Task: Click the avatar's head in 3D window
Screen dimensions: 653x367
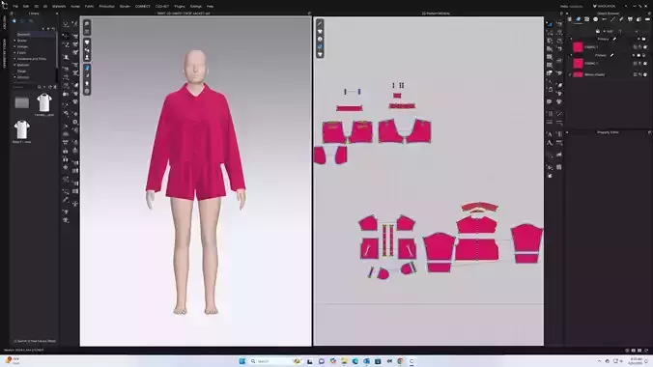Action: tap(196, 67)
